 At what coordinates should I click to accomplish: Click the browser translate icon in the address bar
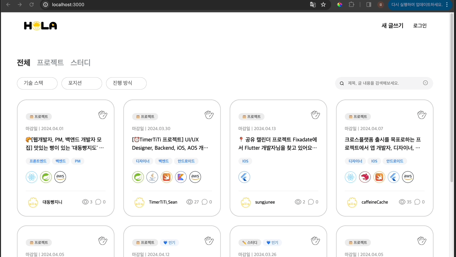[313, 5]
